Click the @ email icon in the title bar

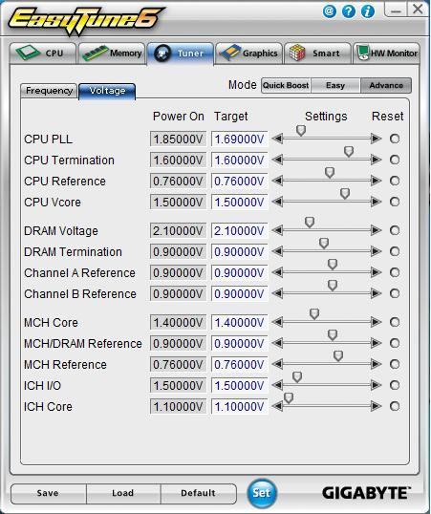pyautogui.click(x=329, y=11)
